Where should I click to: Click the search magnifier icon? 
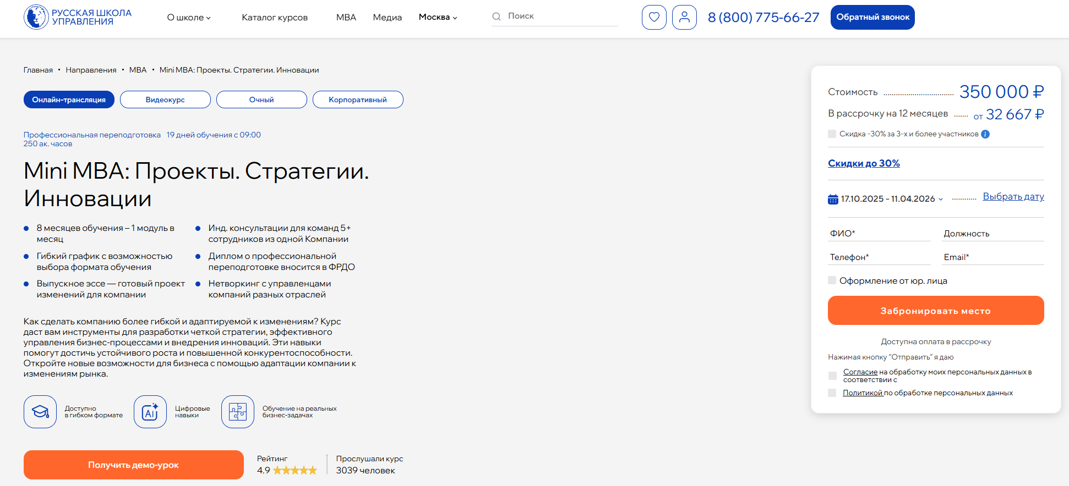[x=497, y=16]
